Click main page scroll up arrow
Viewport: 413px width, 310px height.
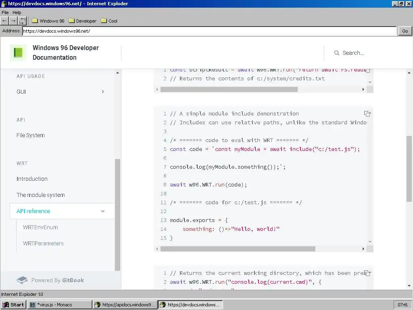(409, 73)
